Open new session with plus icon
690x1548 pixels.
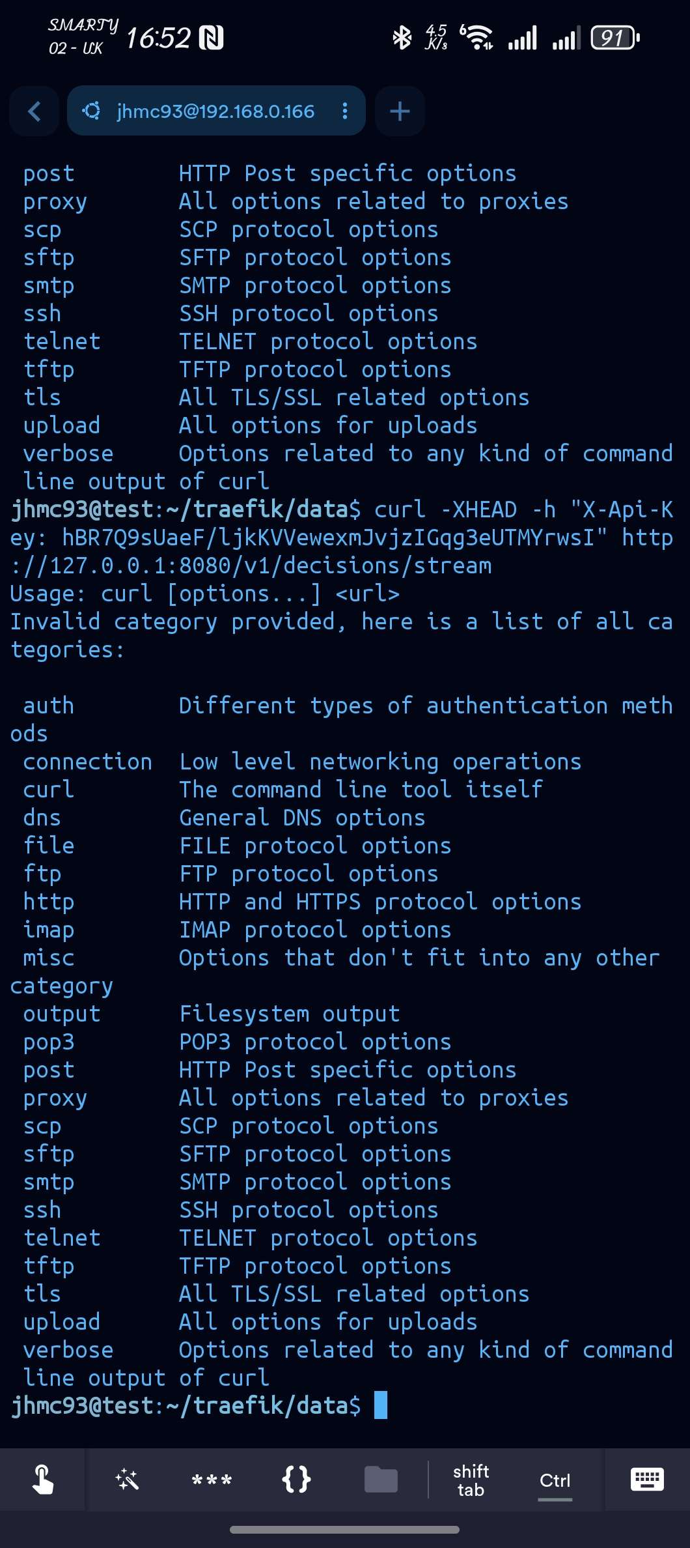coord(400,111)
